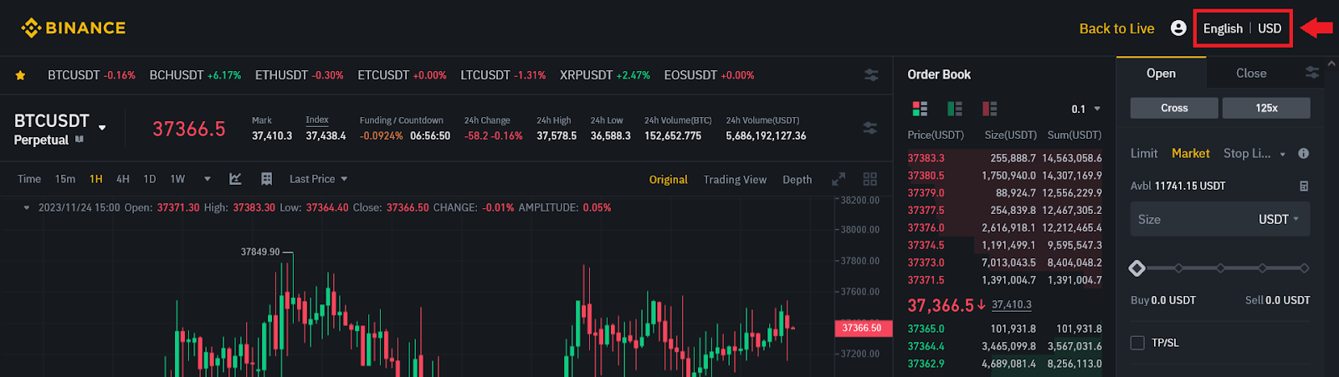Open technical indicators chart icon
Viewport: 1339px width, 377px height.
tap(235, 179)
